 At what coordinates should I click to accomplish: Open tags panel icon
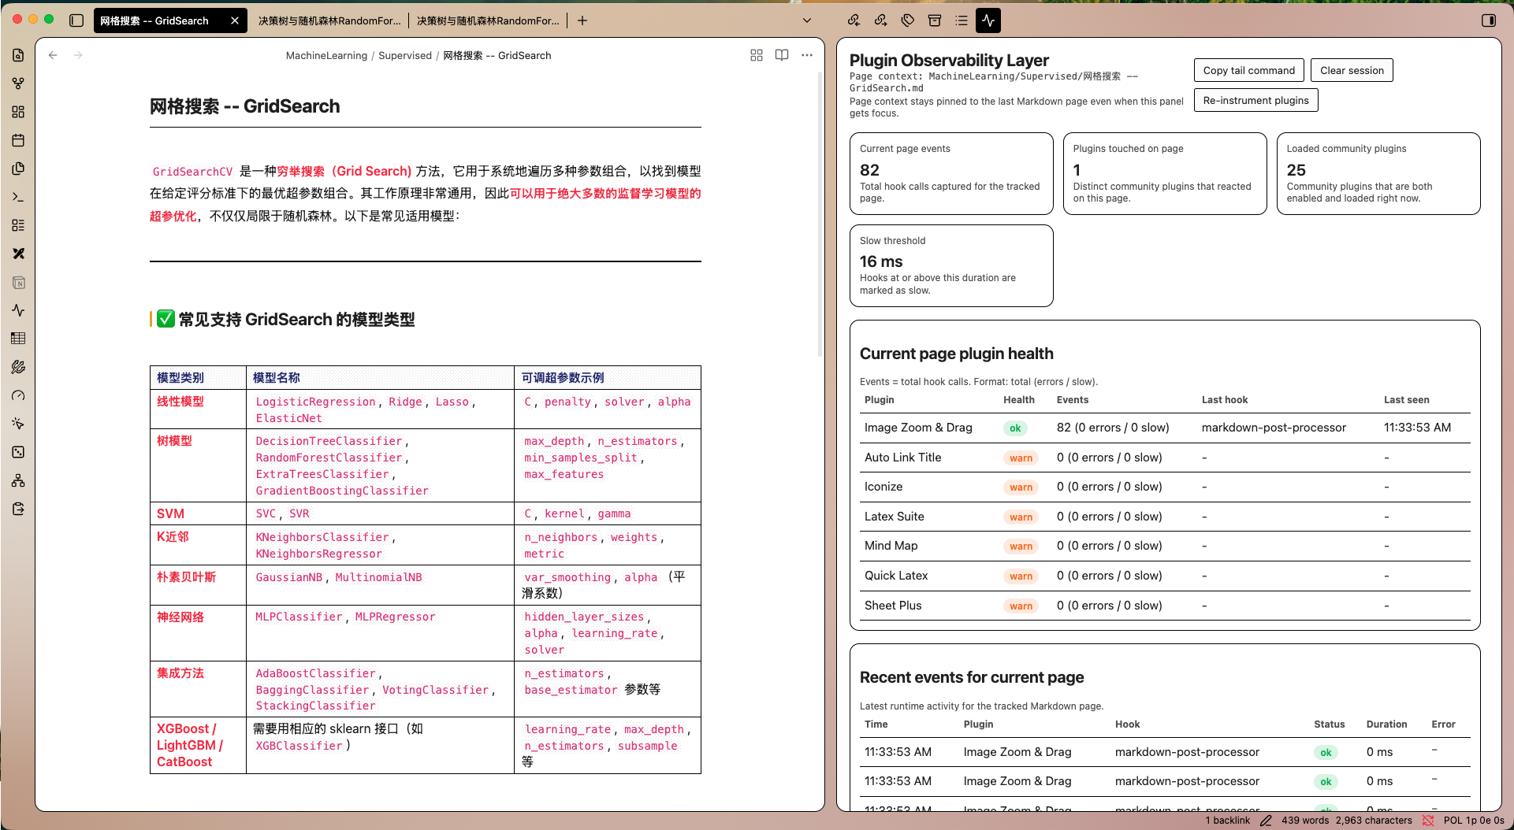point(908,20)
